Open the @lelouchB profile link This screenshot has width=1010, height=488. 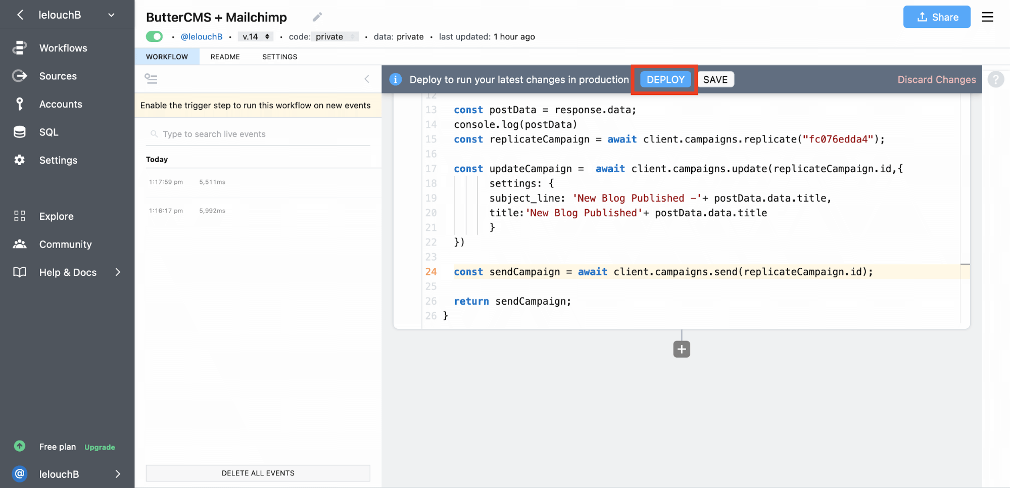pyautogui.click(x=202, y=37)
